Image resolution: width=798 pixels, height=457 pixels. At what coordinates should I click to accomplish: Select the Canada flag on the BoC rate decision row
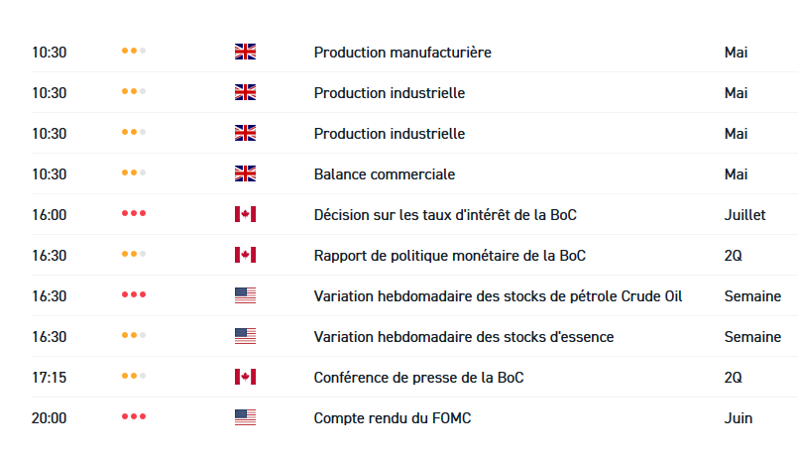[x=245, y=214]
